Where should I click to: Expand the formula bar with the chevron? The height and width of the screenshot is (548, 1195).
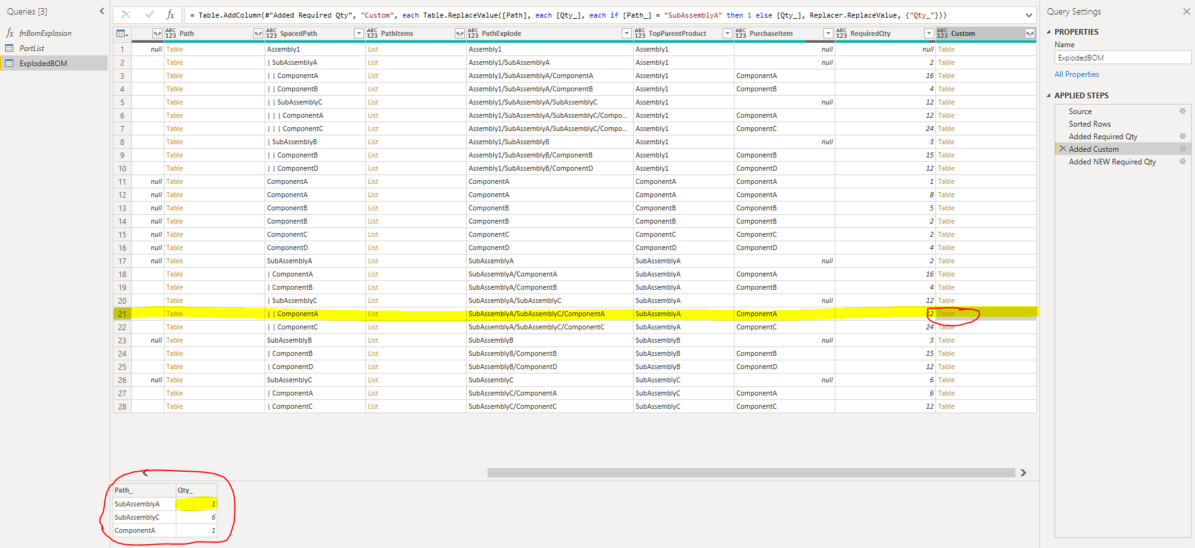(x=1029, y=15)
